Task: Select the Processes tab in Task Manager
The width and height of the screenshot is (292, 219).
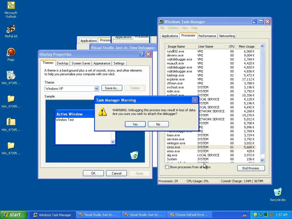Action: coord(188,35)
